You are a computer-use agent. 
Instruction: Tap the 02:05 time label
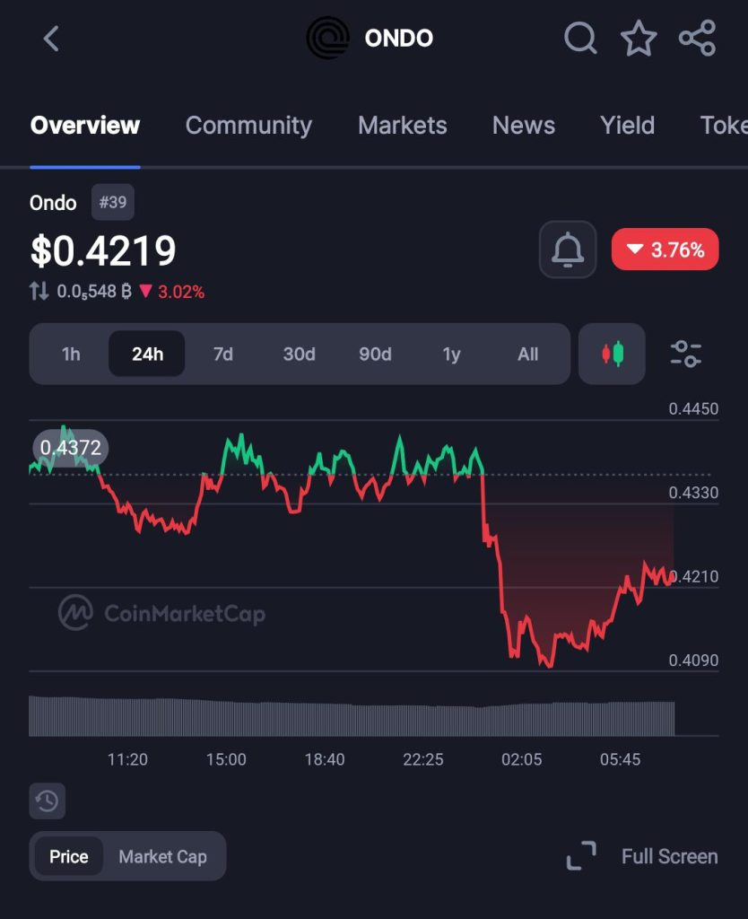[521, 759]
